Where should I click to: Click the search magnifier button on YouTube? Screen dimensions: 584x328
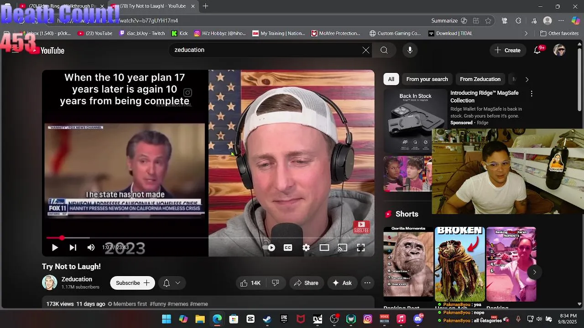click(x=384, y=50)
